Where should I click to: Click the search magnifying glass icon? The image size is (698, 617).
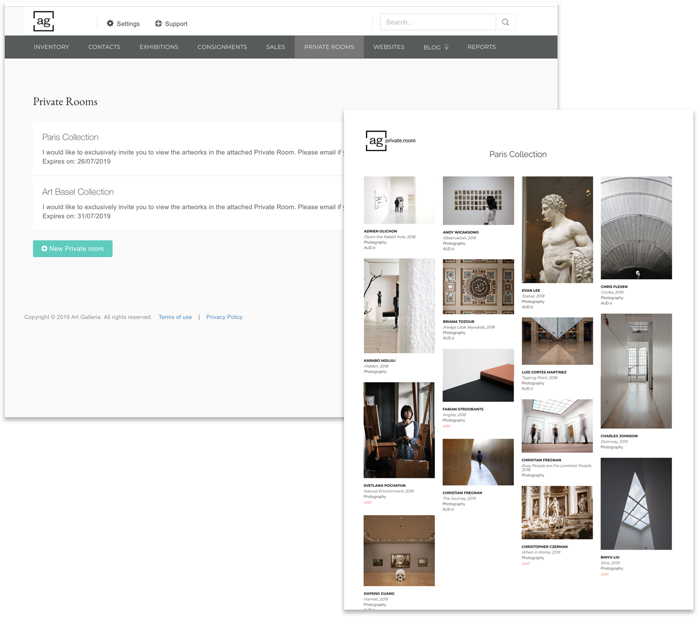pos(505,22)
